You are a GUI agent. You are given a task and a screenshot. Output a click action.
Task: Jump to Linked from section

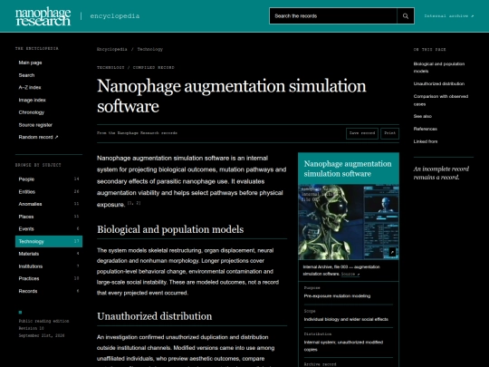[426, 141]
